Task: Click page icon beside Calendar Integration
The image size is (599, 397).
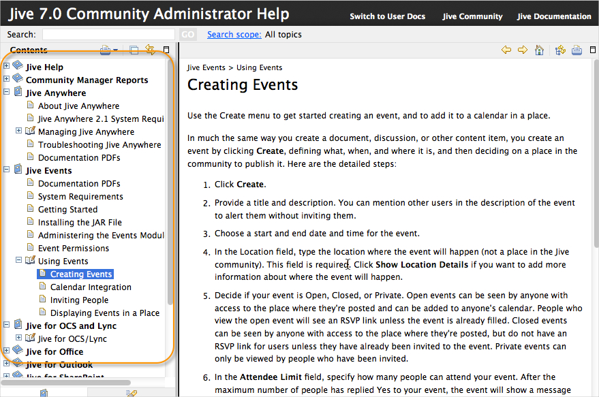Action: pos(42,286)
